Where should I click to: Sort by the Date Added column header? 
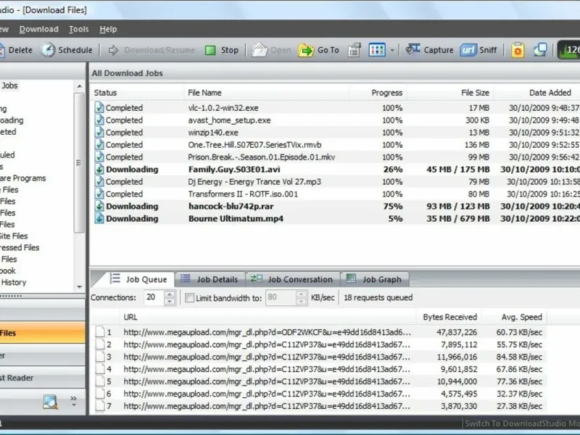point(537,93)
